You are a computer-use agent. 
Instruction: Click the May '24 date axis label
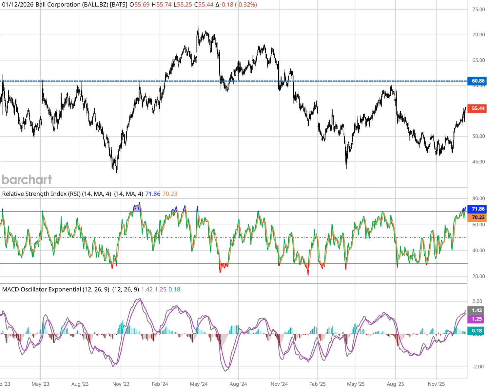199,384
